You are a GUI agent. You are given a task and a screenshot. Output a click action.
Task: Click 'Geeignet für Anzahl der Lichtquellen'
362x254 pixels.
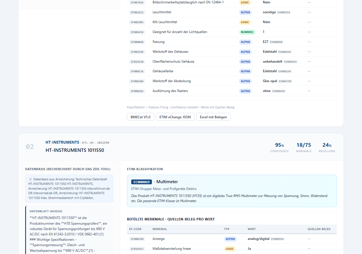coord(180,32)
